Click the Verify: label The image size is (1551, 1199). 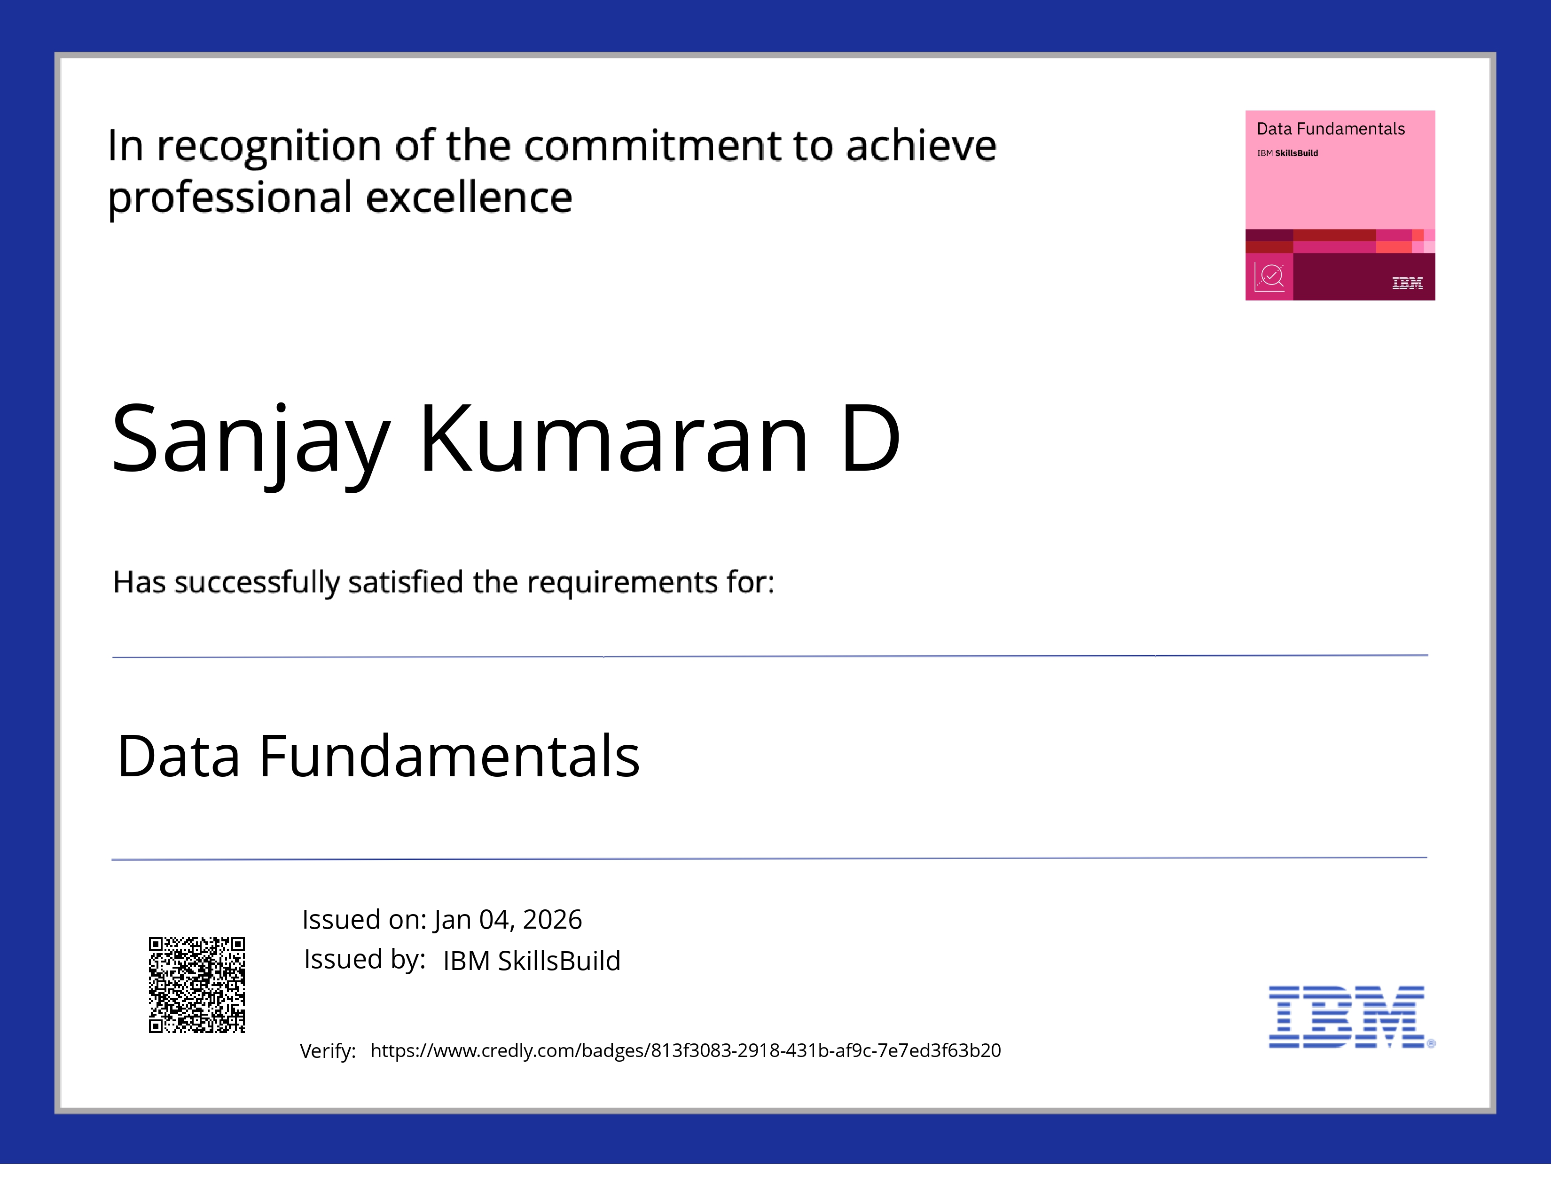328,1050
